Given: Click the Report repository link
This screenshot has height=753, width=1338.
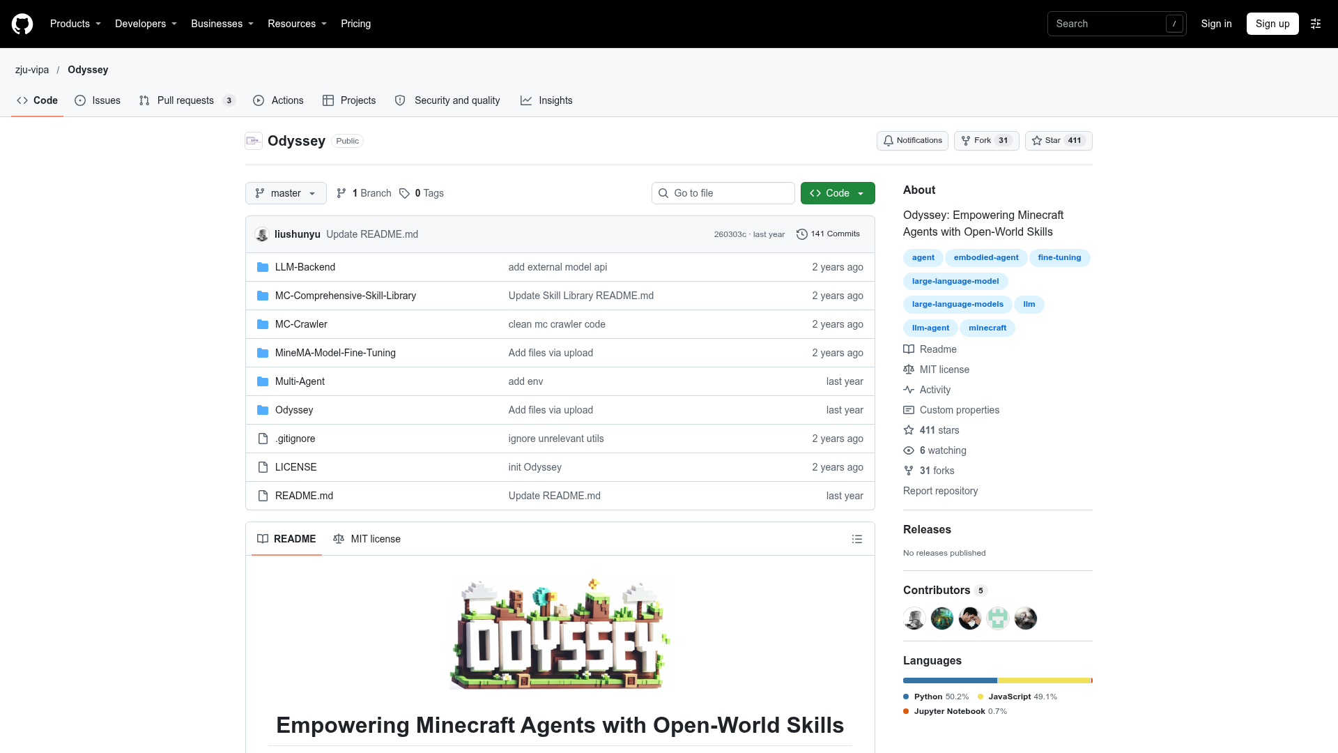Looking at the screenshot, I should click(940, 491).
